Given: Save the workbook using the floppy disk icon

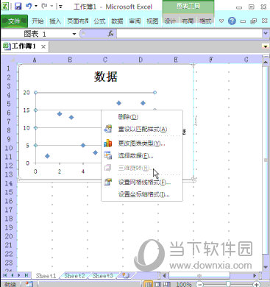Looking at the screenshot, I should pyautogui.click(x=18, y=6).
